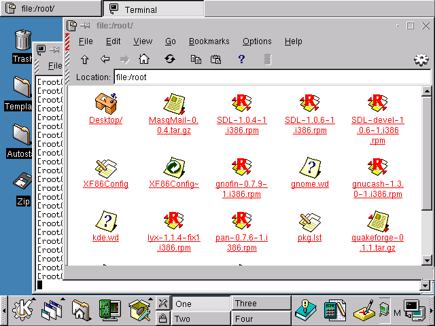The width and height of the screenshot is (435, 326).
Task: Select SDL-devel-1.0.6-1.i386.rpm package icon
Action: (378, 103)
